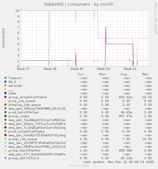Click the 48.65m Avg value for prod_batchFather

[x=127, y=112]
